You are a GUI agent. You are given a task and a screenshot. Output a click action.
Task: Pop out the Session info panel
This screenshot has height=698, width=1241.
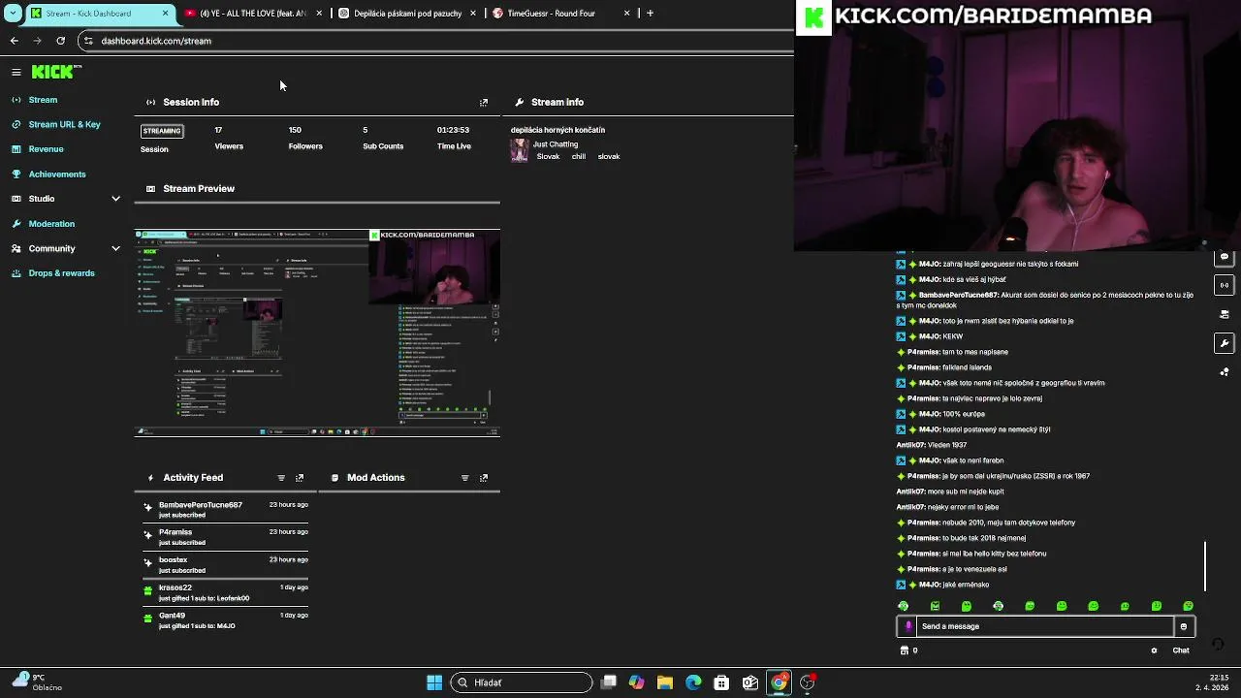(x=484, y=102)
